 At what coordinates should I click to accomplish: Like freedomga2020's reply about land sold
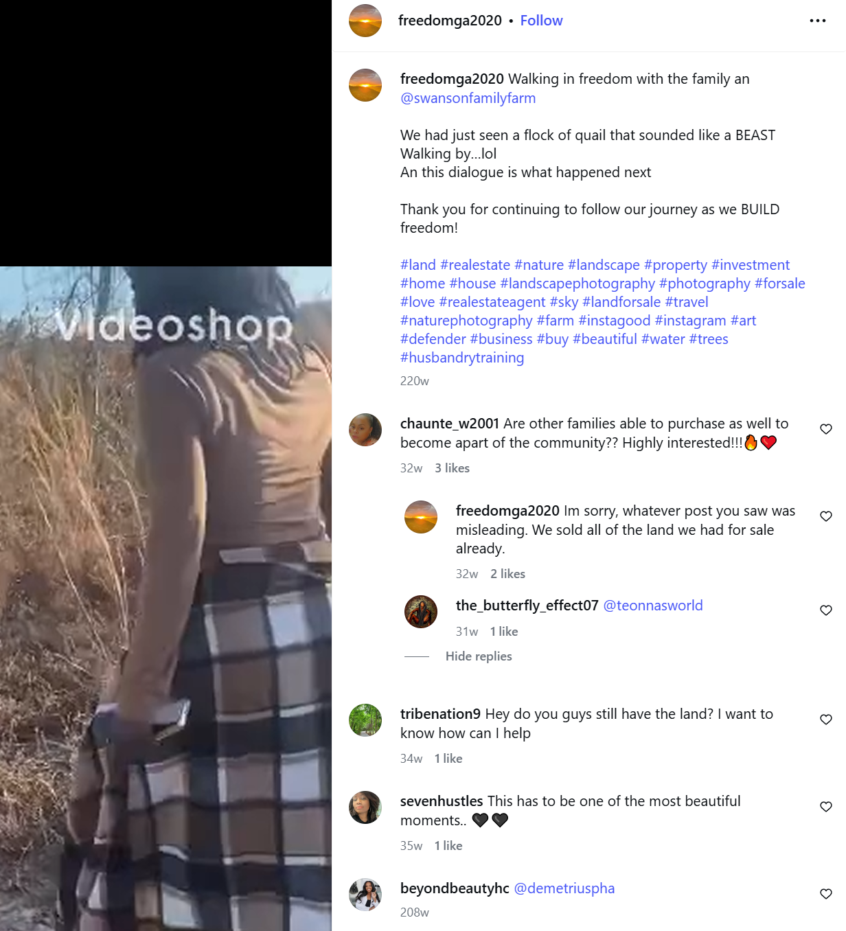826,516
